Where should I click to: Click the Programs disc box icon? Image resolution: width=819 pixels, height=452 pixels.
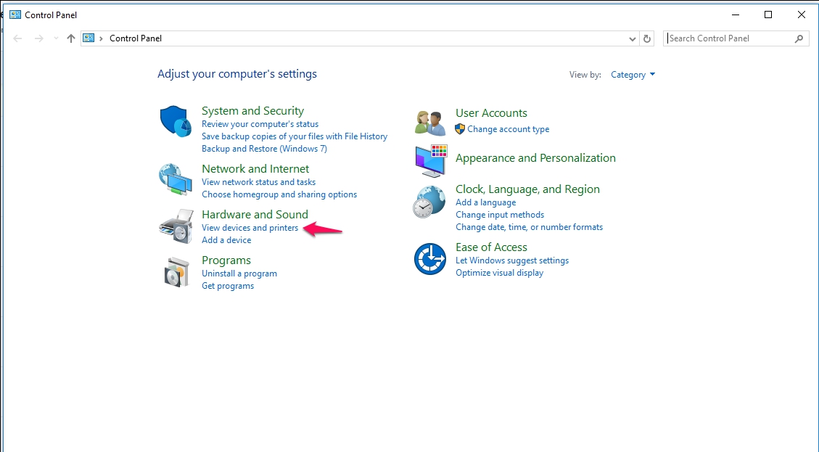[176, 272]
